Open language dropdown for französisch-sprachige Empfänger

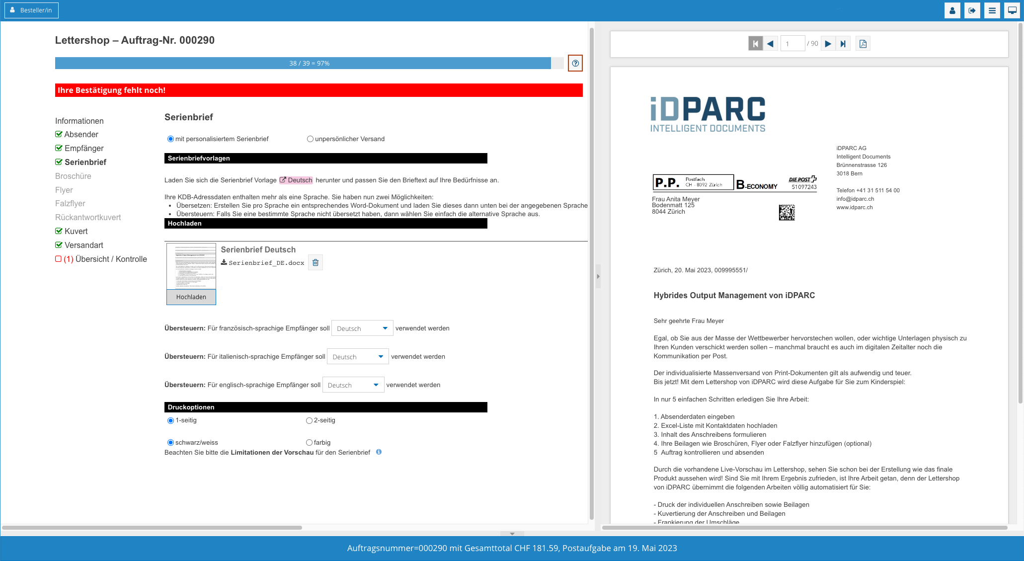click(x=362, y=328)
